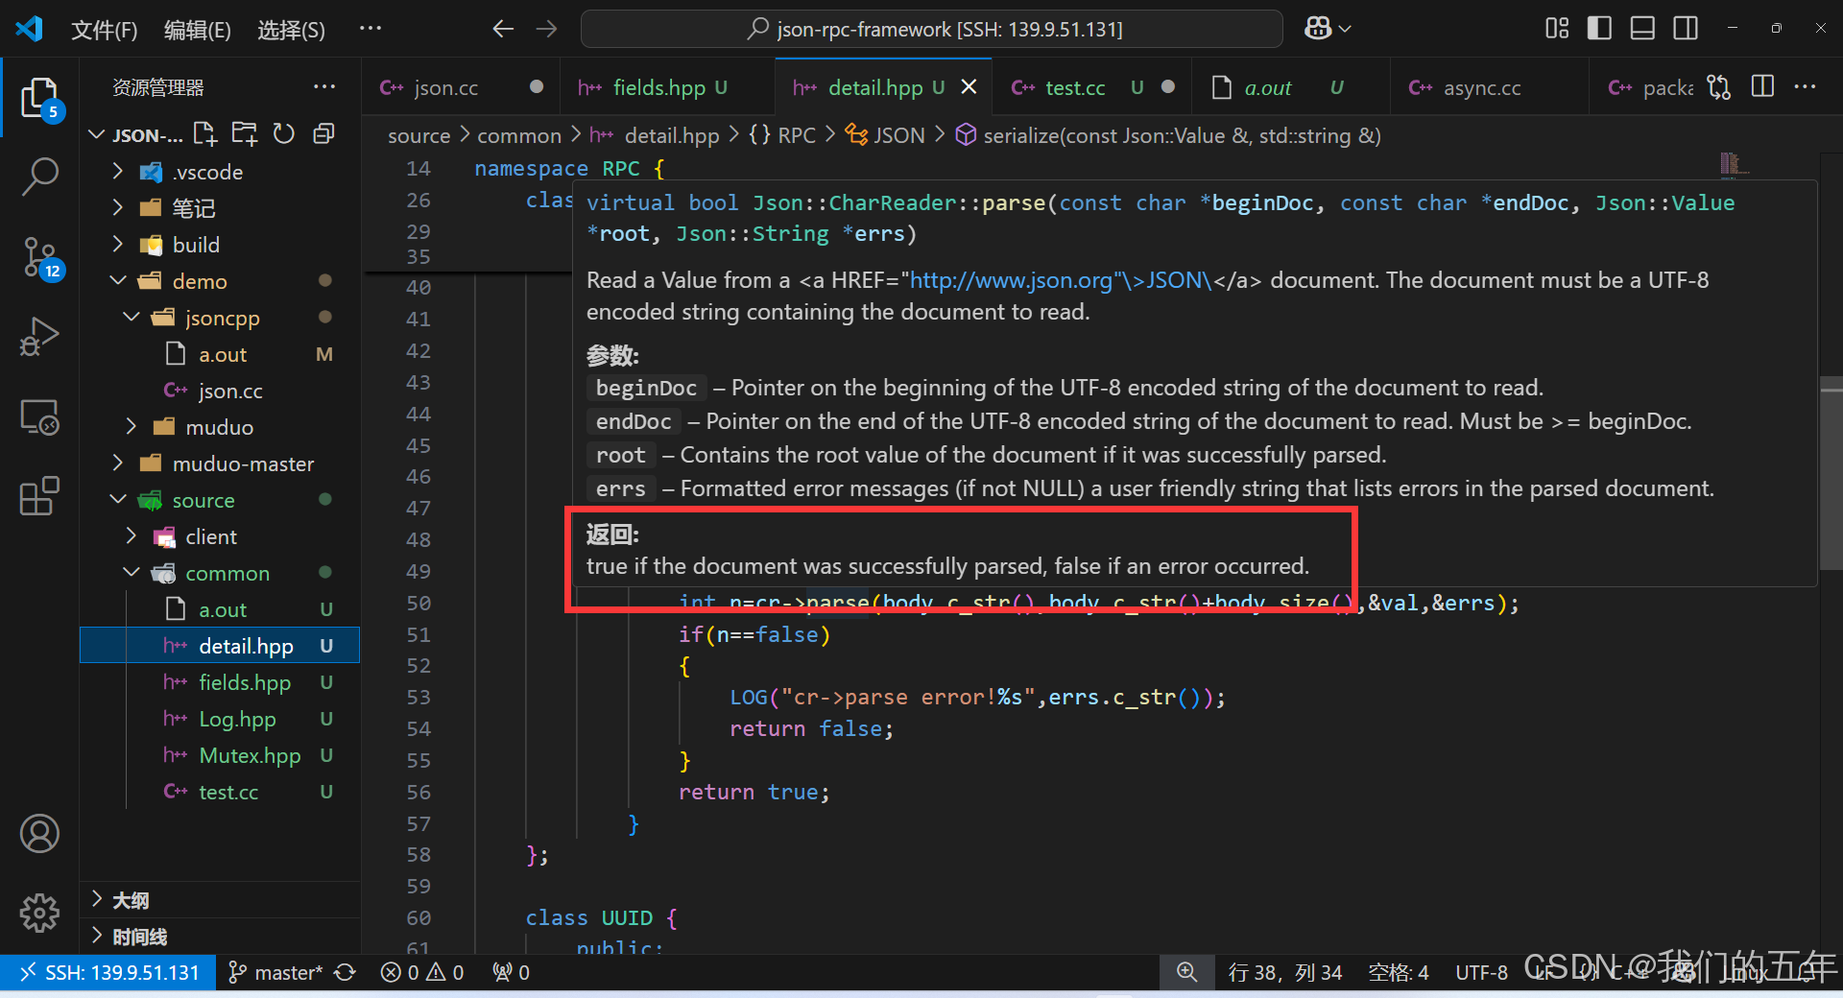Click the compare changes editor icon
1843x998 pixels.
pyautogui.click(x=1719, y=87)
